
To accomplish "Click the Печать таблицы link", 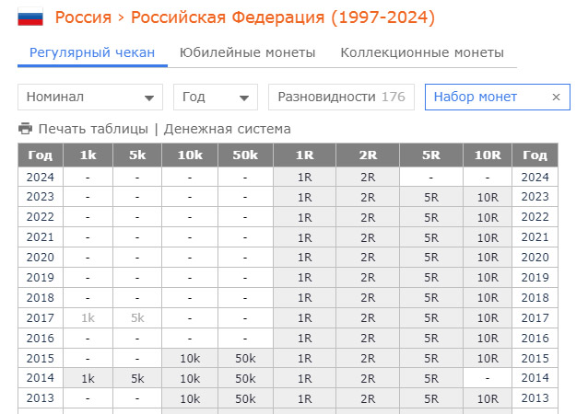I will tap(93, 129).
